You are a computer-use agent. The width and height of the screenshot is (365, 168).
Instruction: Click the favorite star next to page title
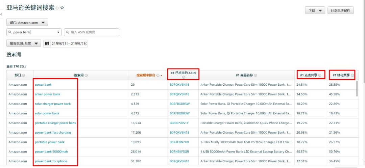click(62, 8)
